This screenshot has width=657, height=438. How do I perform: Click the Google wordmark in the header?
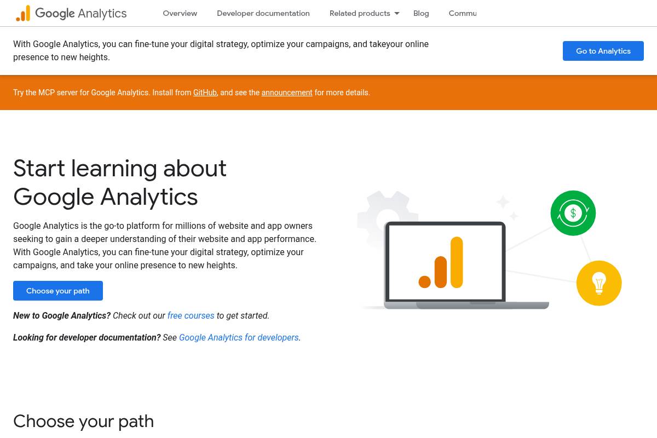pos(55,13)
